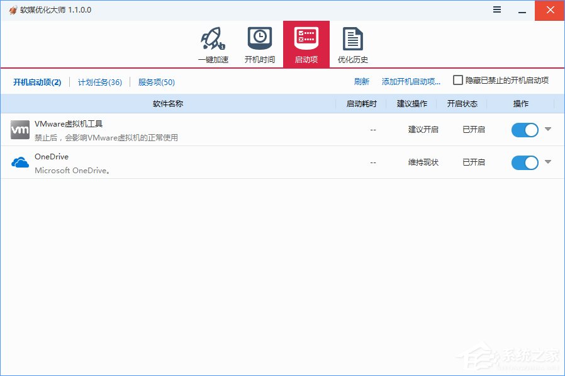Select the 开机时间 boot time tool
Screen dimensions: 565x376
click(x=259, y=43)
